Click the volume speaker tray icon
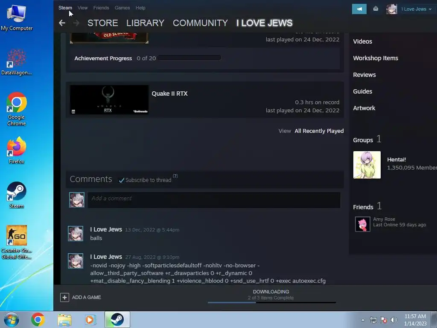Viewport: 437px width, 328px height. (394, 320)
